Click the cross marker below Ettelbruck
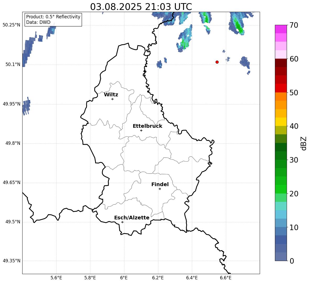The image size is (310, 283). tap(141, 130)
